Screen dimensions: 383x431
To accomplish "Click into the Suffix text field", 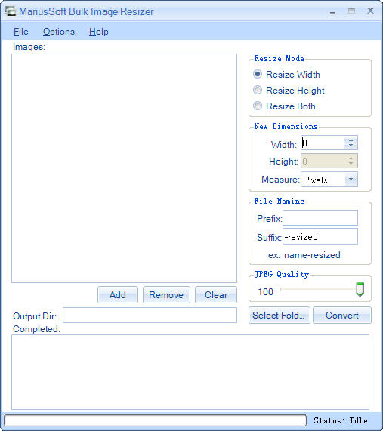I will 320,236.
